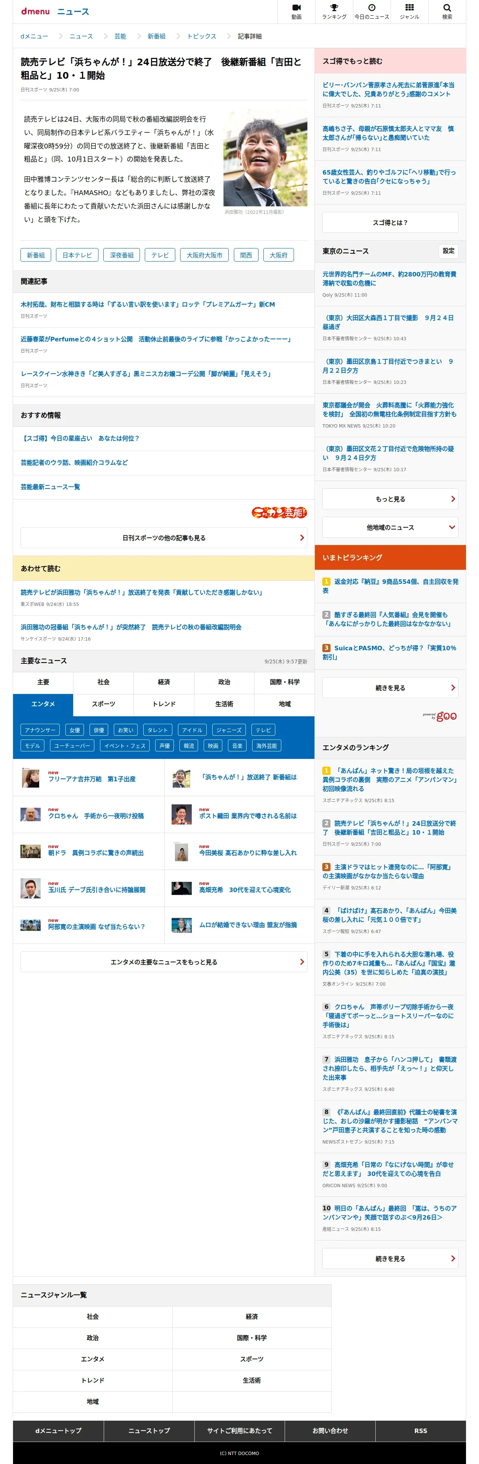Open 木村拓哉 ロッテ プレミアムガーナ article
The image size is (479, 1464).
pyautogui.click(x=148, y=304)
